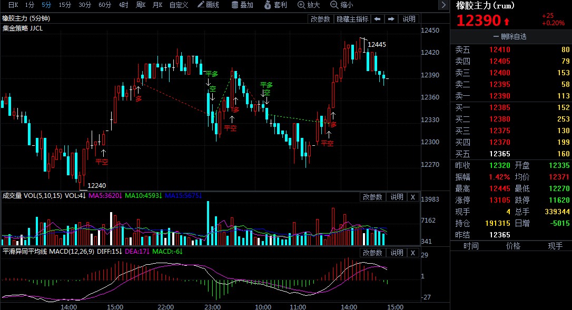This screenshot has width=572, height=310.
Task: Select the 买三 price 12375 row
Action: point(511,131)
